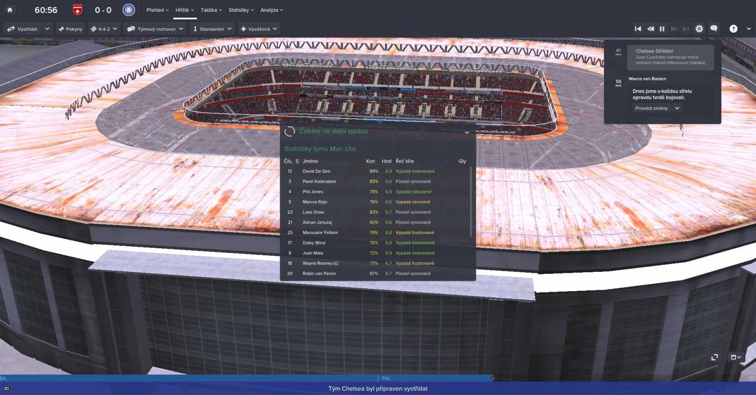
Task: Sort by the Čís. column header
Action: (288, 161)
